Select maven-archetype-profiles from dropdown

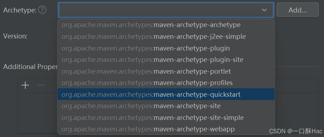(166, 83)
